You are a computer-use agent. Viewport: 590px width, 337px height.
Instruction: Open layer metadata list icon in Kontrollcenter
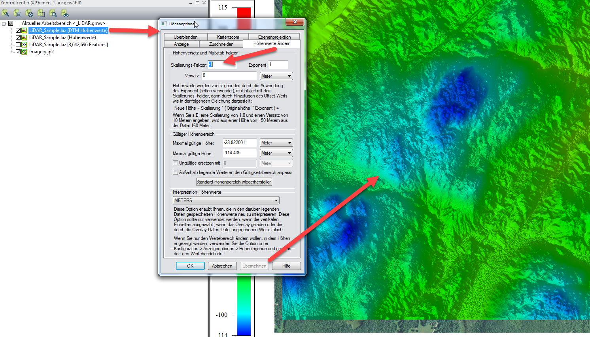click(x=17, y=13)
